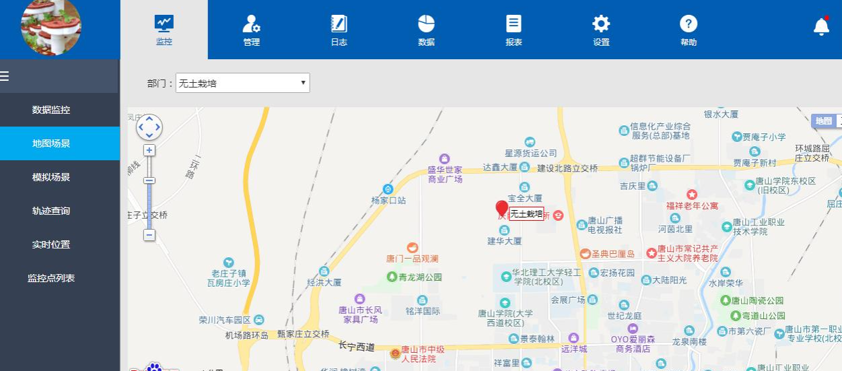The width and height of the screenshot is (842, 371).
Task: Open the 部门 department dropdown
Action: pos(242,83)
